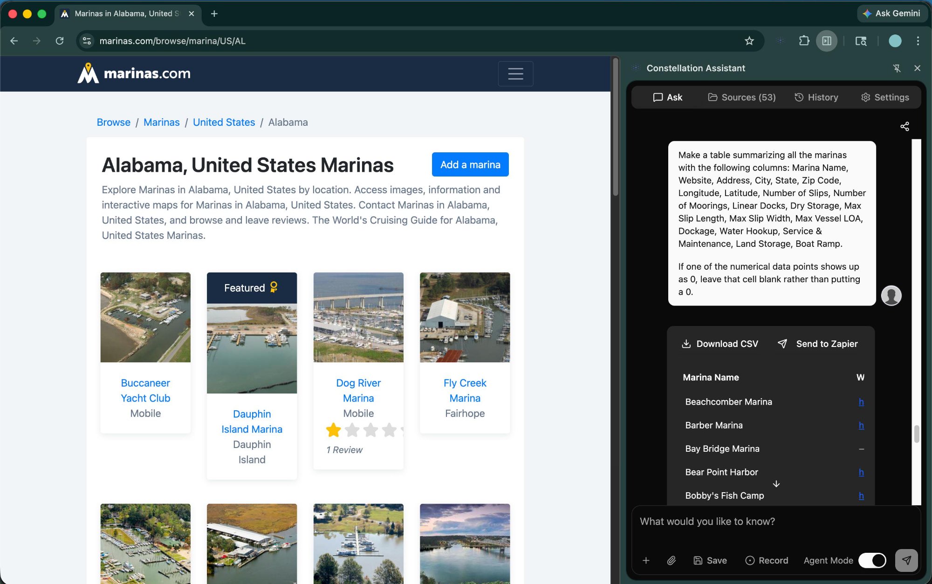Image resolution: width=932 pixels, height=584 pixels.
Task: Open the Dog River Marina photo
Action: pyautogui.click(x=358, y=317)
